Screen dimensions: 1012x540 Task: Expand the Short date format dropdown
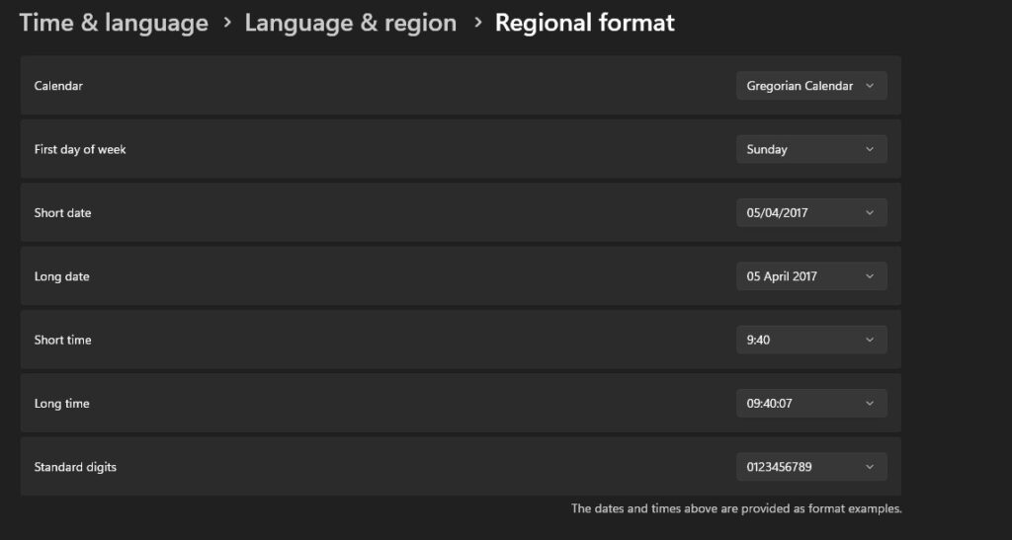pos(810,212)
